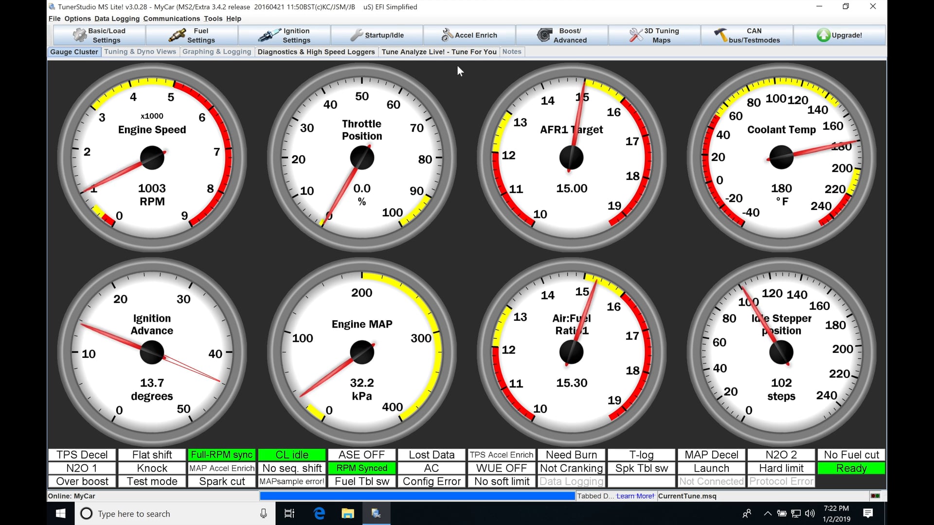The image size is (934, 525).
Task: Open Ignition Settings spark plug button
Action: pyautogui.click(x=284, y=35)
